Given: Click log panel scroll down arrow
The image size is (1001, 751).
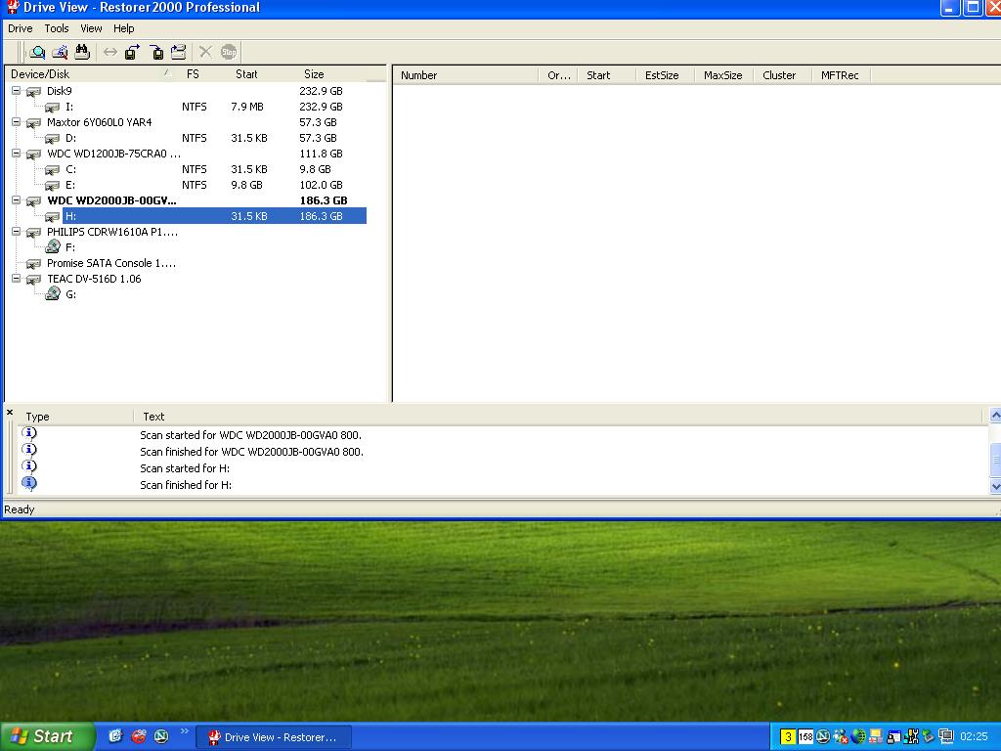Looking at the screenshot, I should click(994, 486).
